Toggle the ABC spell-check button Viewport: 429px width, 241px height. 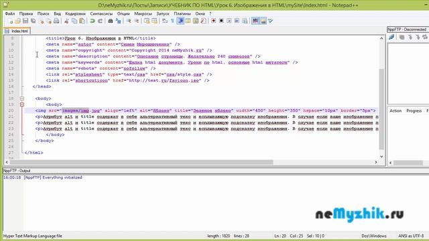(x=255, y=21)
